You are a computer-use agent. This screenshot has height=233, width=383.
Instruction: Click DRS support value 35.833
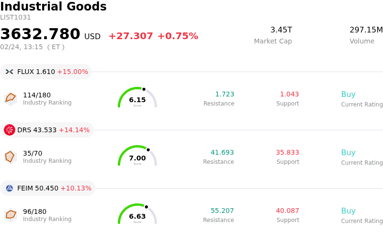[287, 153]
